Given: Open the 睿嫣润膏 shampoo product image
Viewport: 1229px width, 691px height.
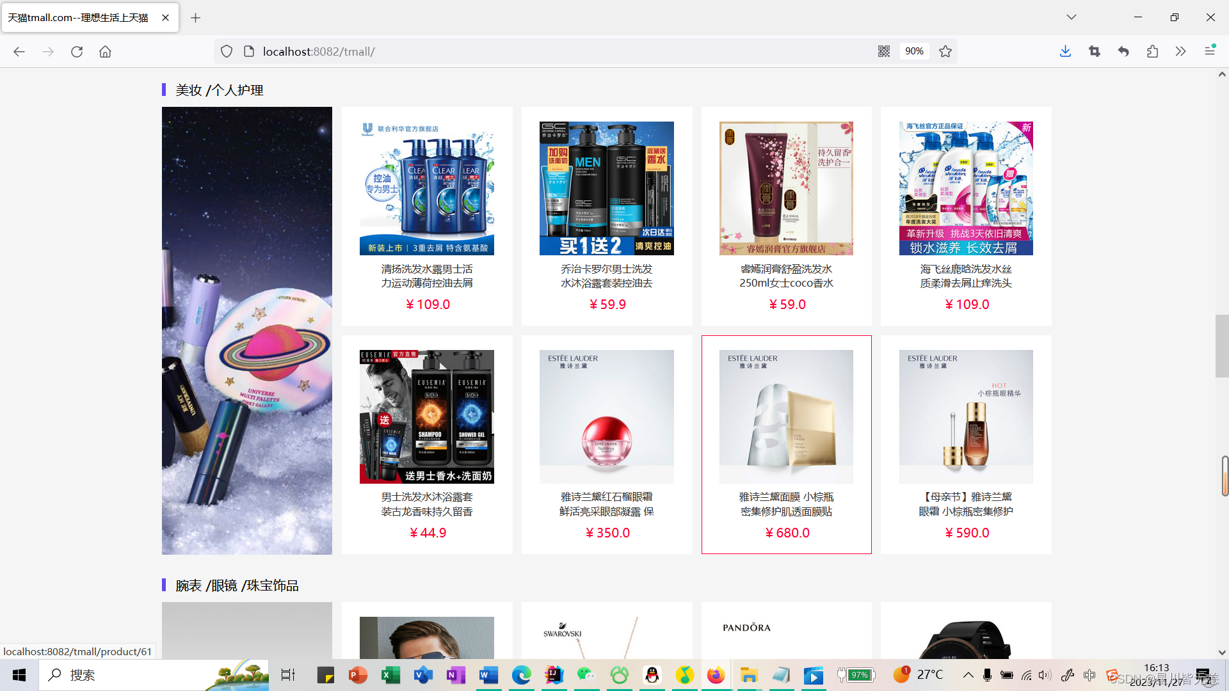Looking at the screenshot, I should pos(786,188).
